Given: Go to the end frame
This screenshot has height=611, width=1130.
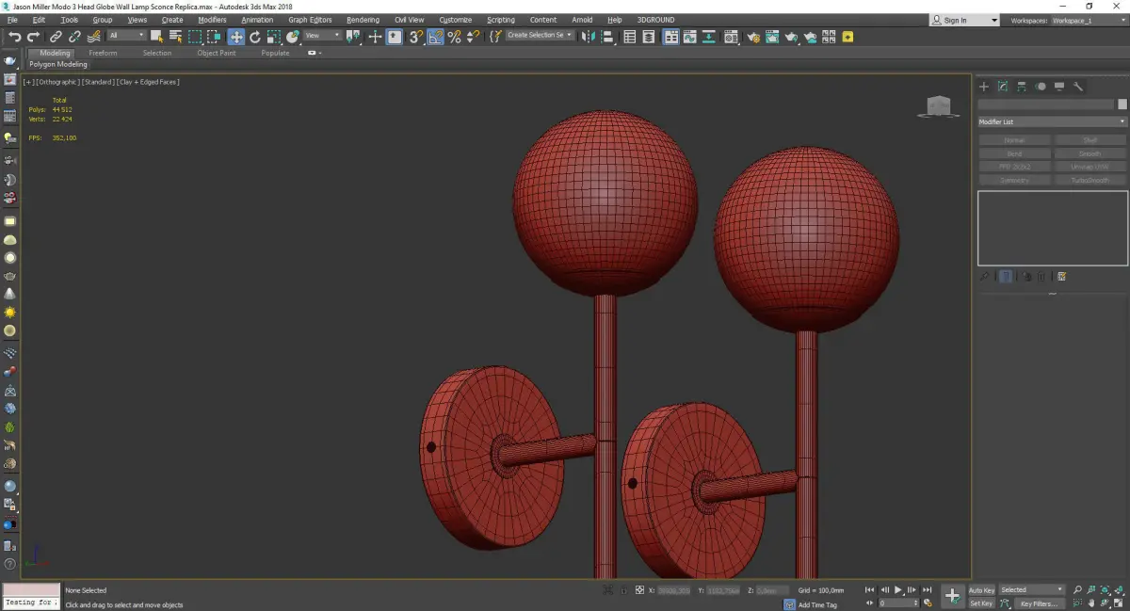Looking at the screenshot, I should point(927,589).
